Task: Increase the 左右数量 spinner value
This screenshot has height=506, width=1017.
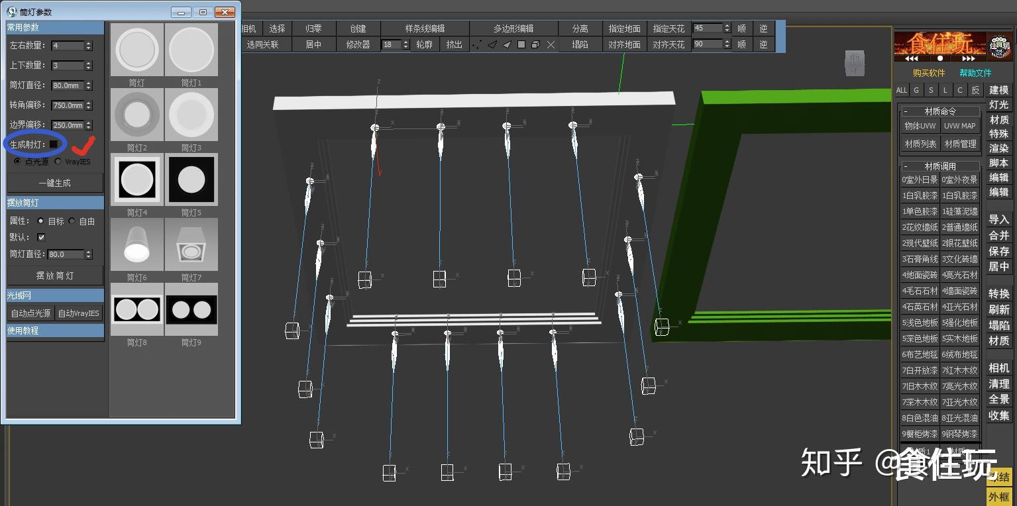Action: [x=89, y=43]
